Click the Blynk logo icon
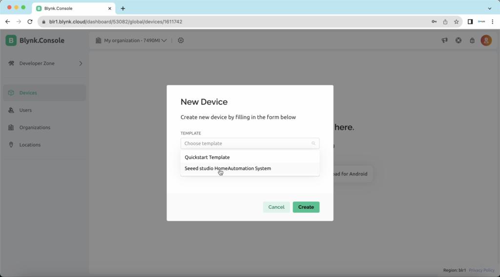The width and height of the screenshot is (500, 277). [x=11, y=40]
